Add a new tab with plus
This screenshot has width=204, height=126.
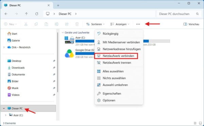(x=58, y=5)
